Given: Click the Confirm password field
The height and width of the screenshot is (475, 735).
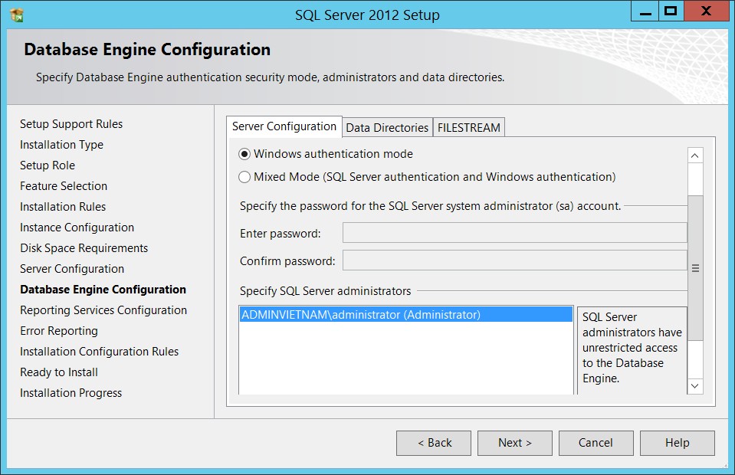Looking at the screenshot, I should point(515,260).
